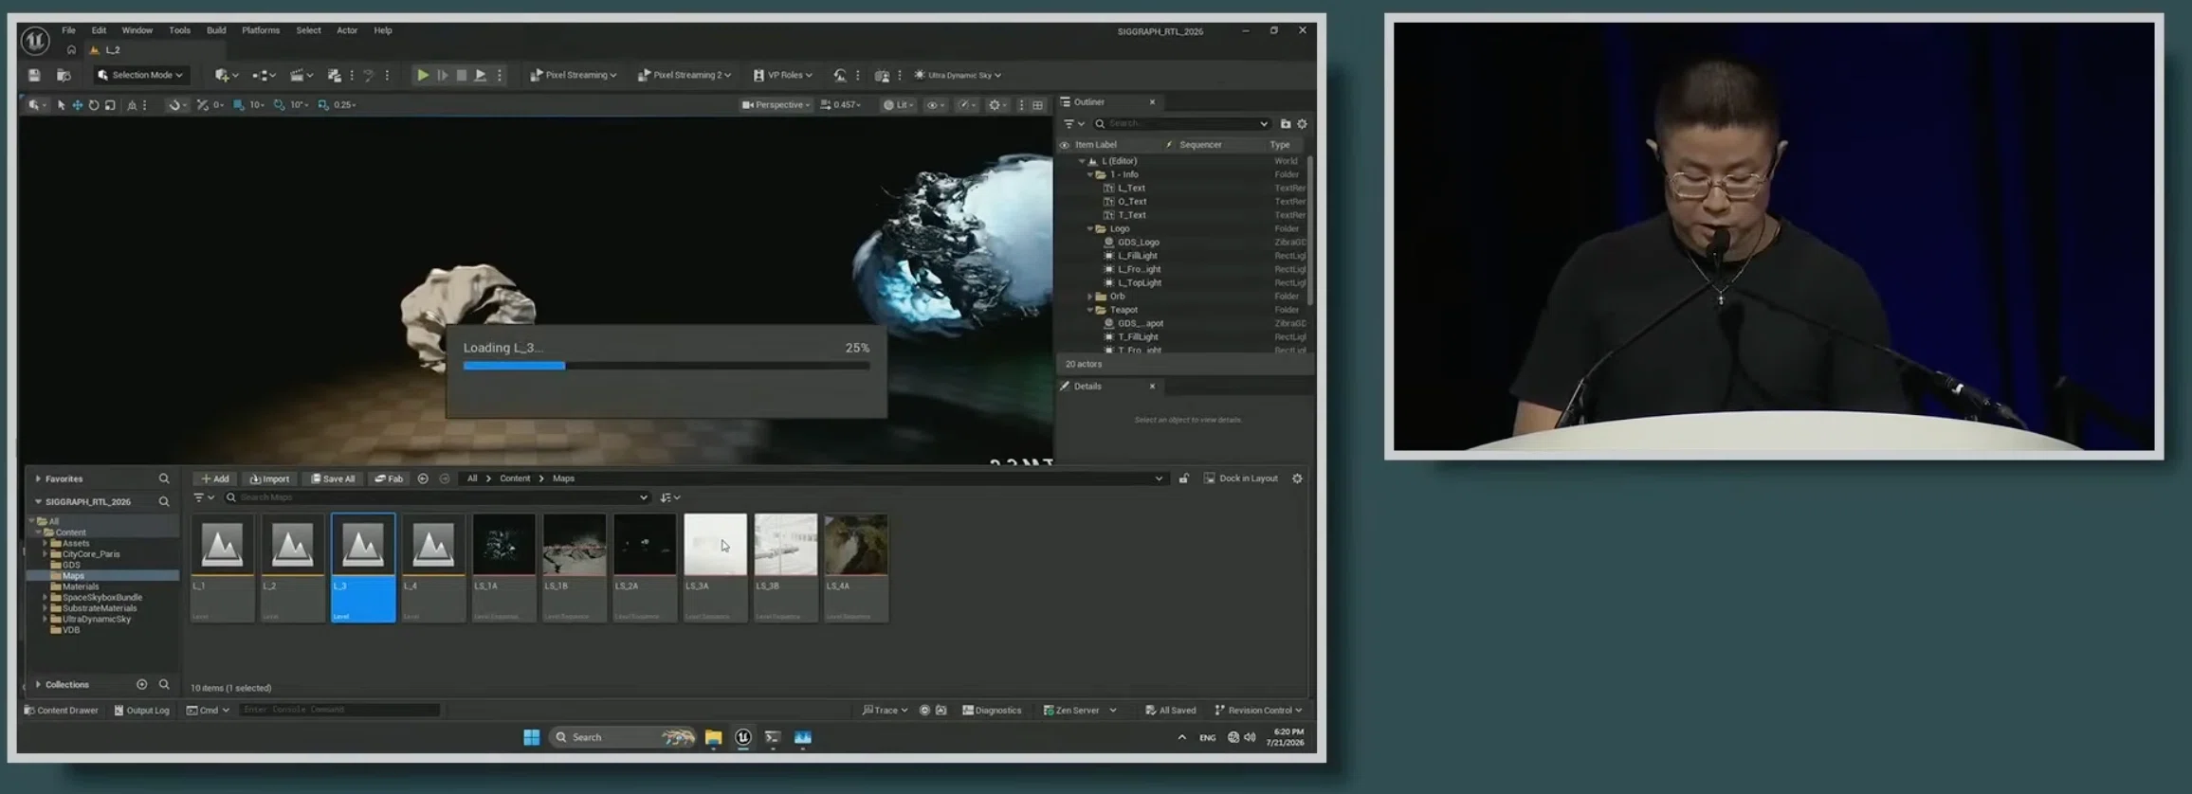Open the Unreal Editor icon on the taskbar
The width and height of the screenshot is (2192, 794).
(x=743, y=737)
